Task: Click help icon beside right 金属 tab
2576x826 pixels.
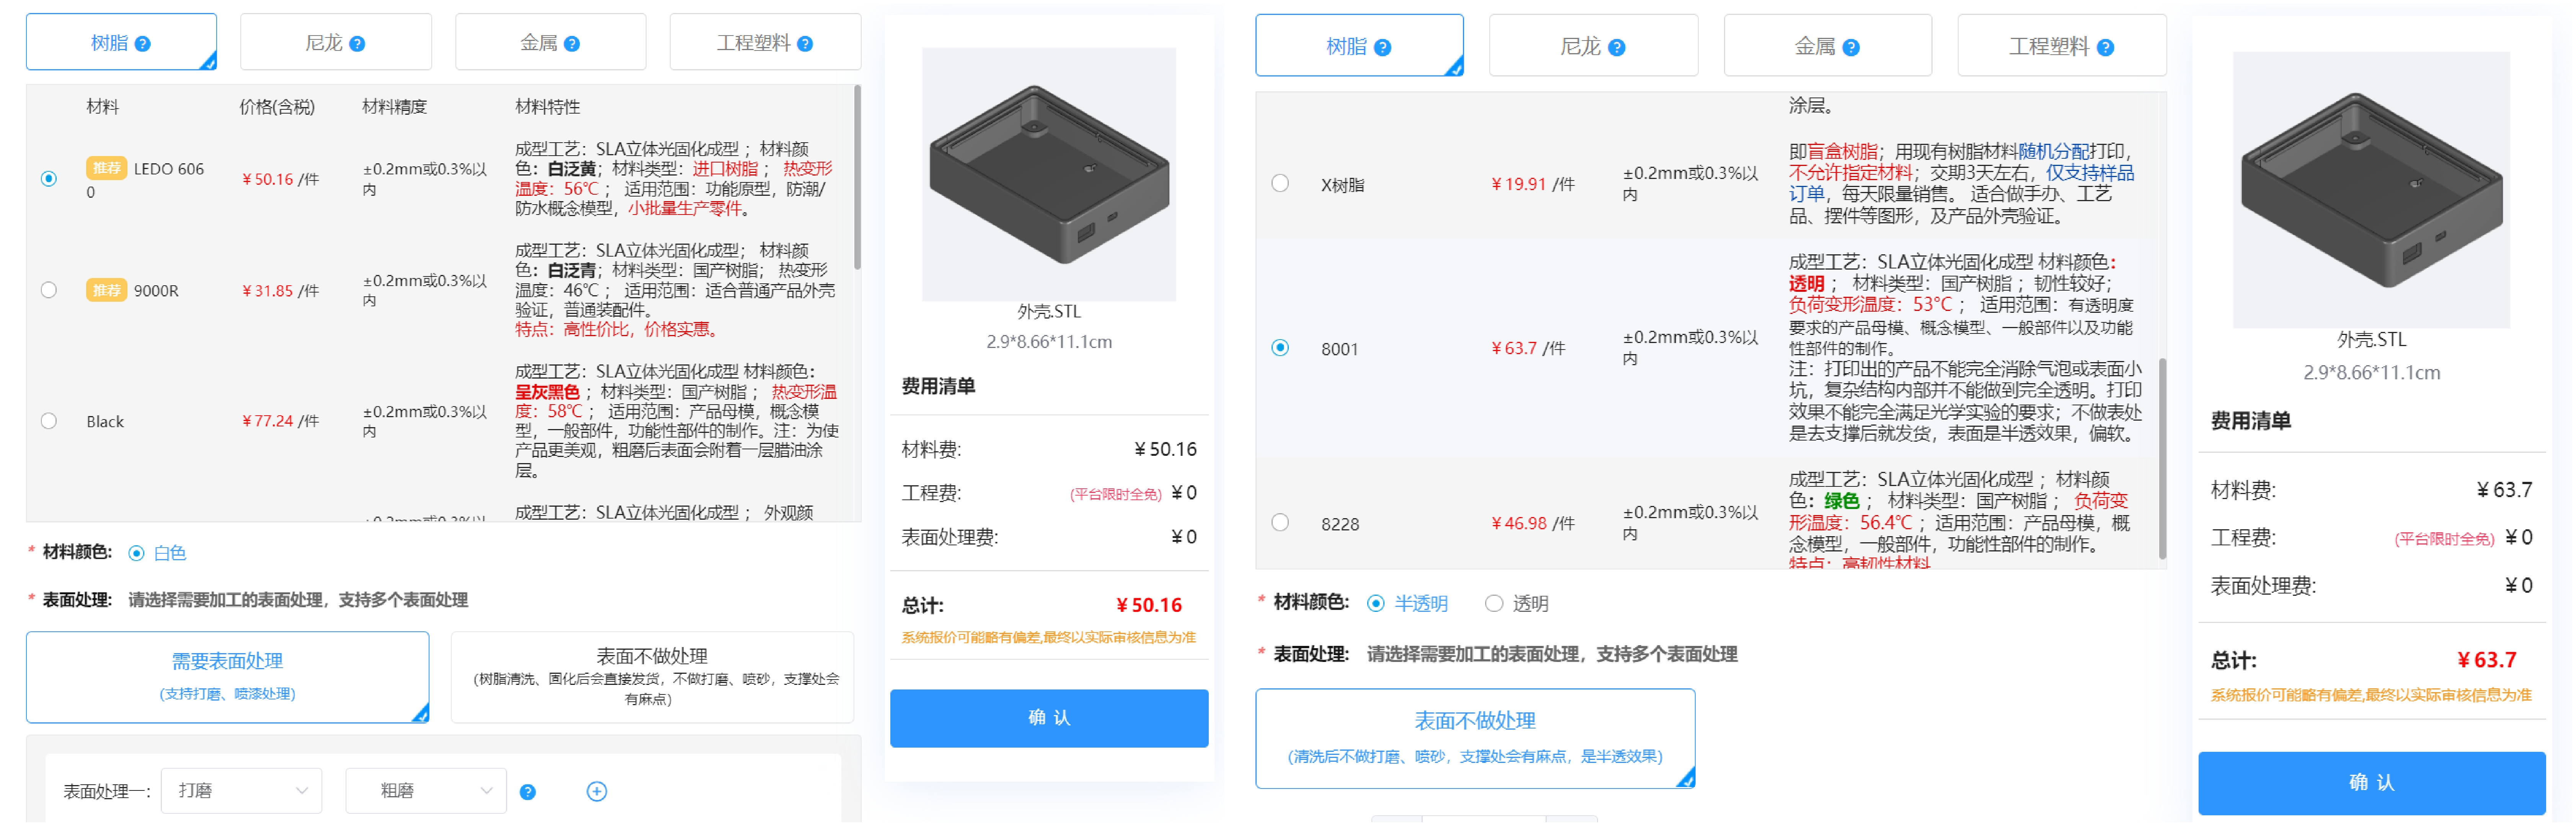Action: pos(1851,48)
